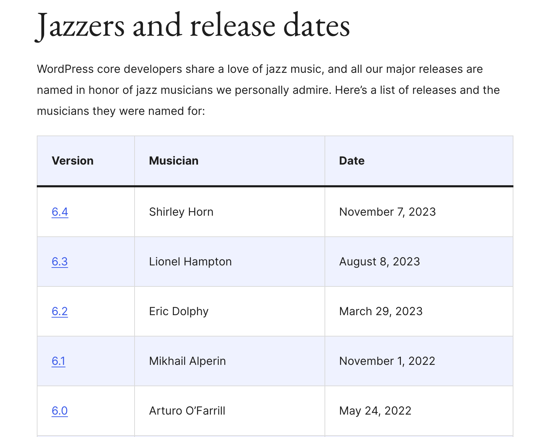
Task: Open the 6.3 version link
Action: point(60,262)
